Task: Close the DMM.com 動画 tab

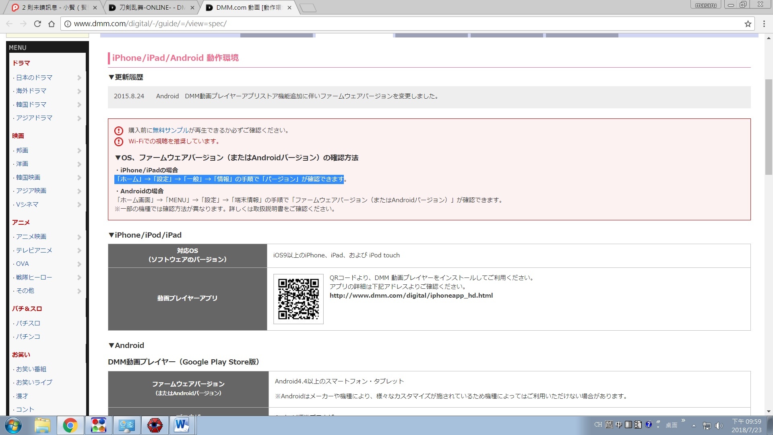Action: [x=289, y=8]
